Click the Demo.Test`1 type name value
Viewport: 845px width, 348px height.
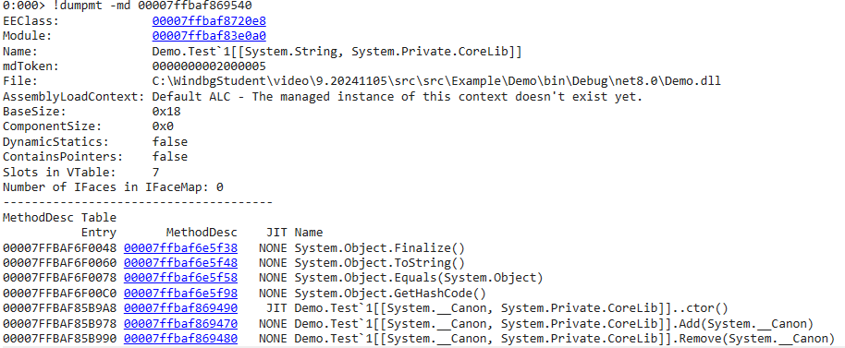337,51
